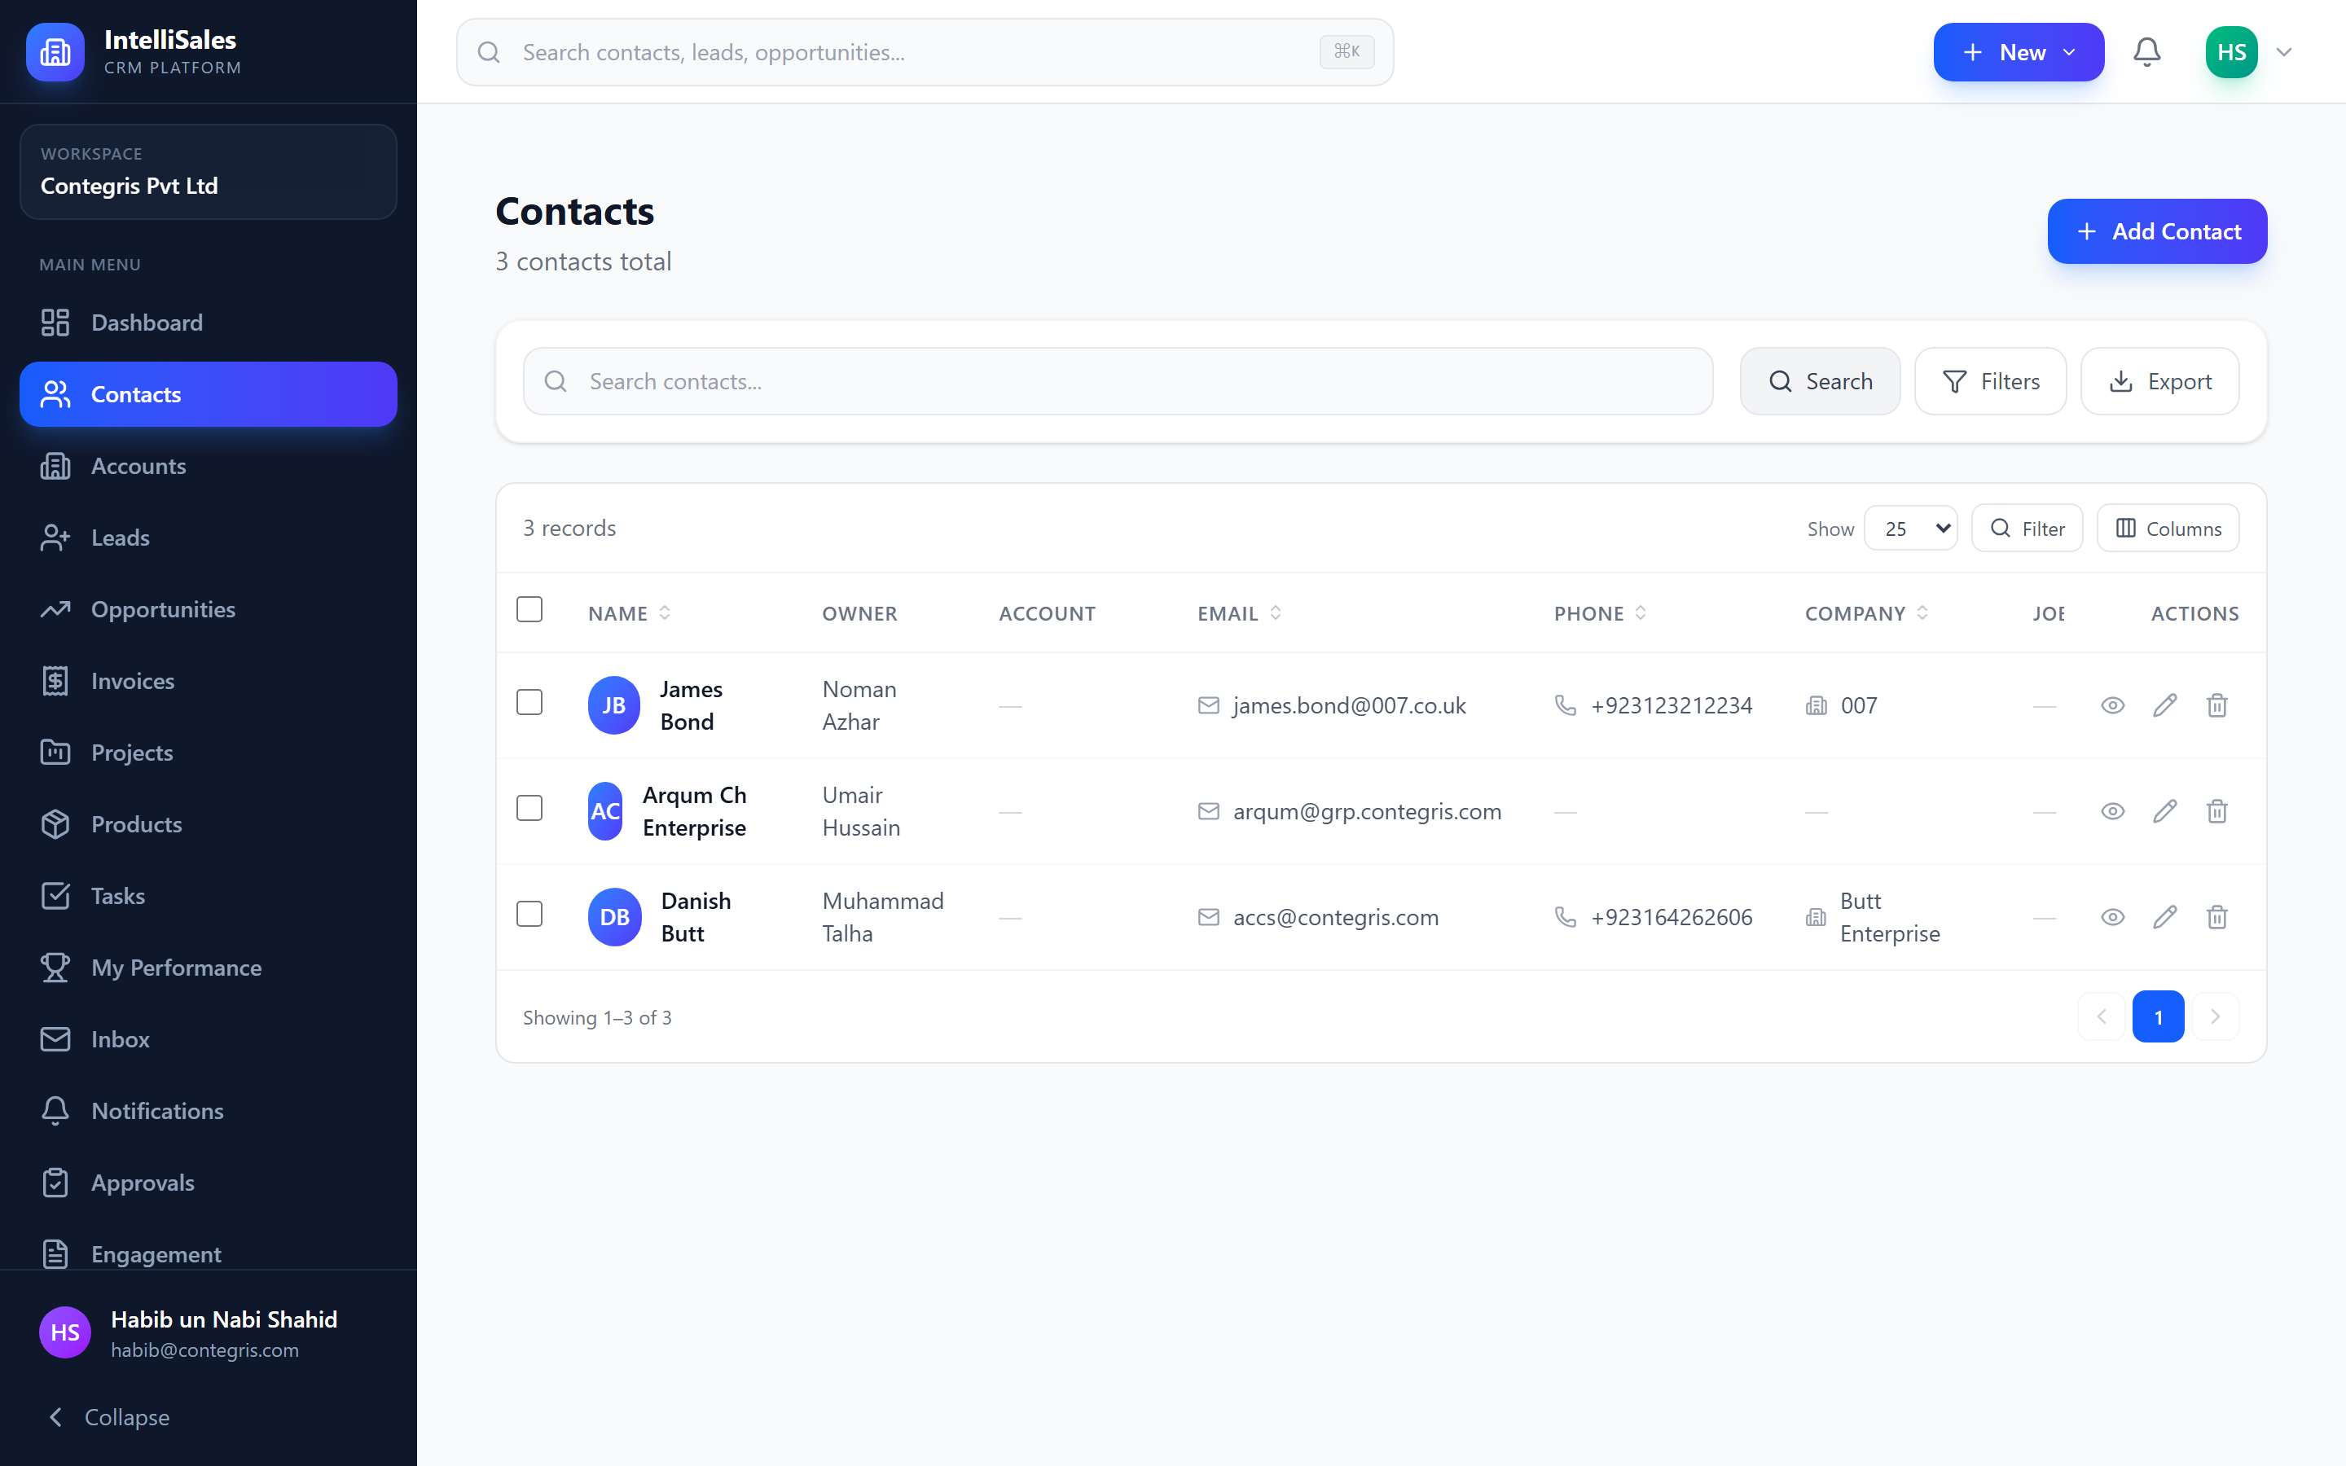Open Approvals in the main menu
The height and width of the screenshot is (1466, 2346).
click(x=209, y=1184)
